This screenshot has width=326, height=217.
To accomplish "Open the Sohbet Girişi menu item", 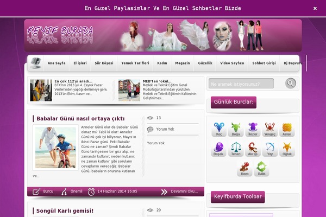I will [264, 63].
